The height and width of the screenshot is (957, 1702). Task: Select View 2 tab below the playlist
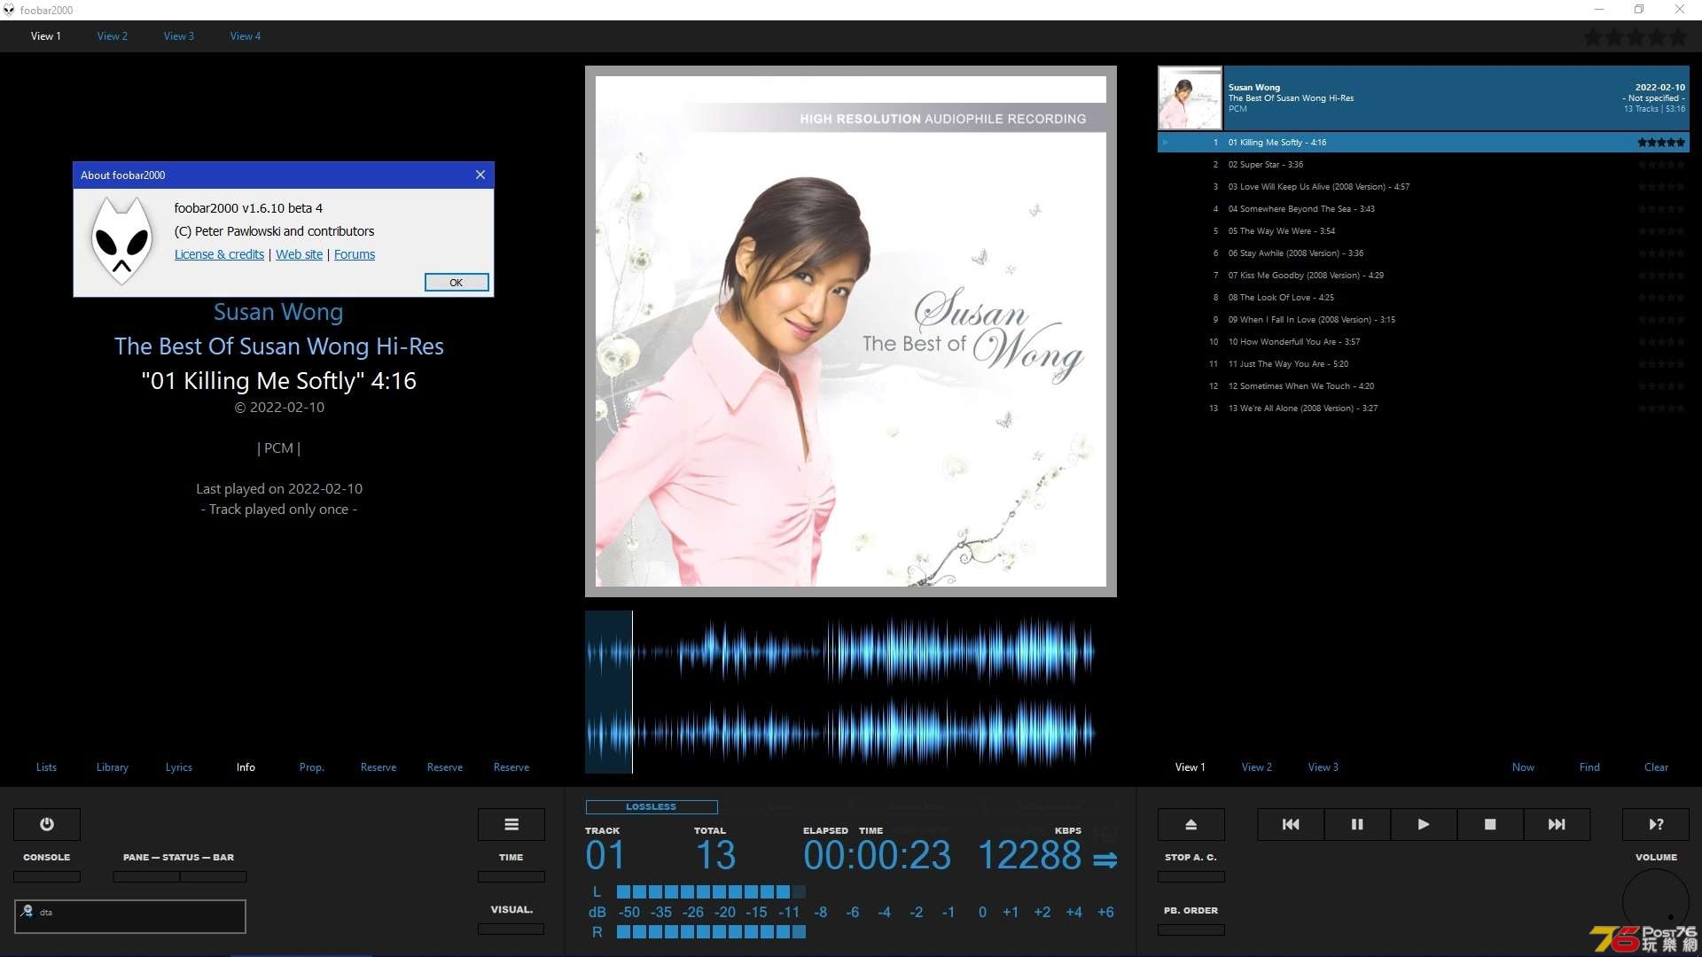[1257, 767]
